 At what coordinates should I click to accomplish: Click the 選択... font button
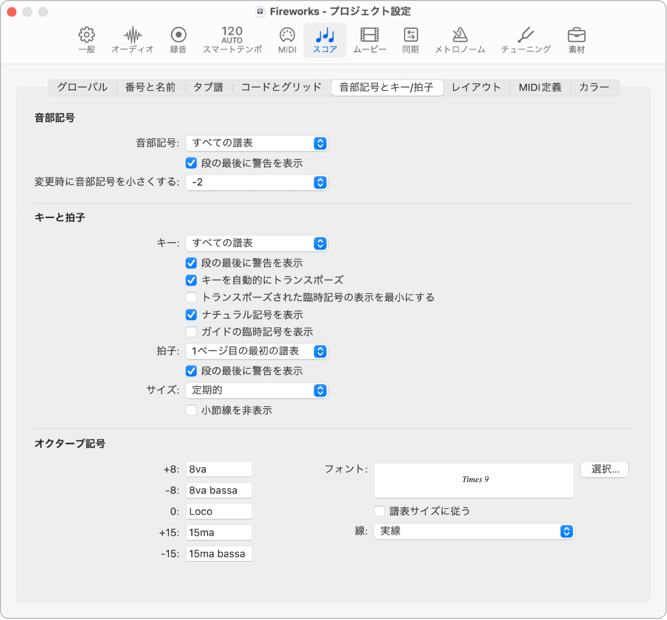(604, 469)
